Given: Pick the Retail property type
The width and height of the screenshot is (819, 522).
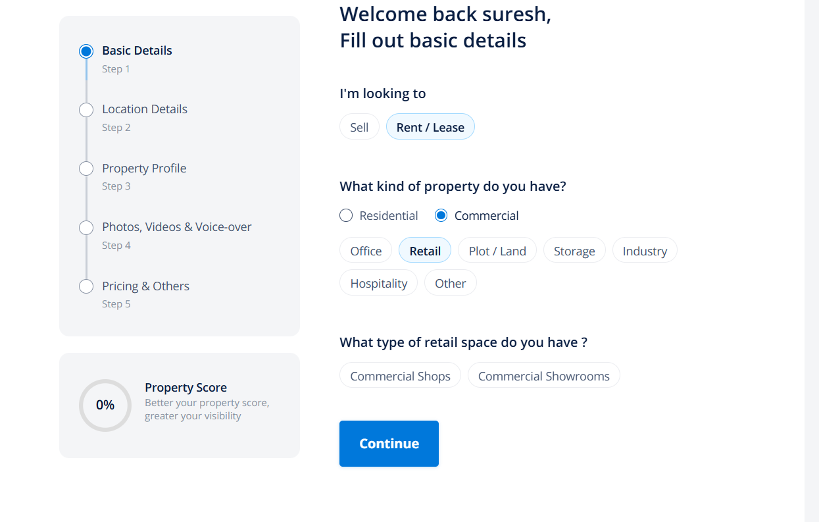Looking at the screenshot, I should [425, 251].
